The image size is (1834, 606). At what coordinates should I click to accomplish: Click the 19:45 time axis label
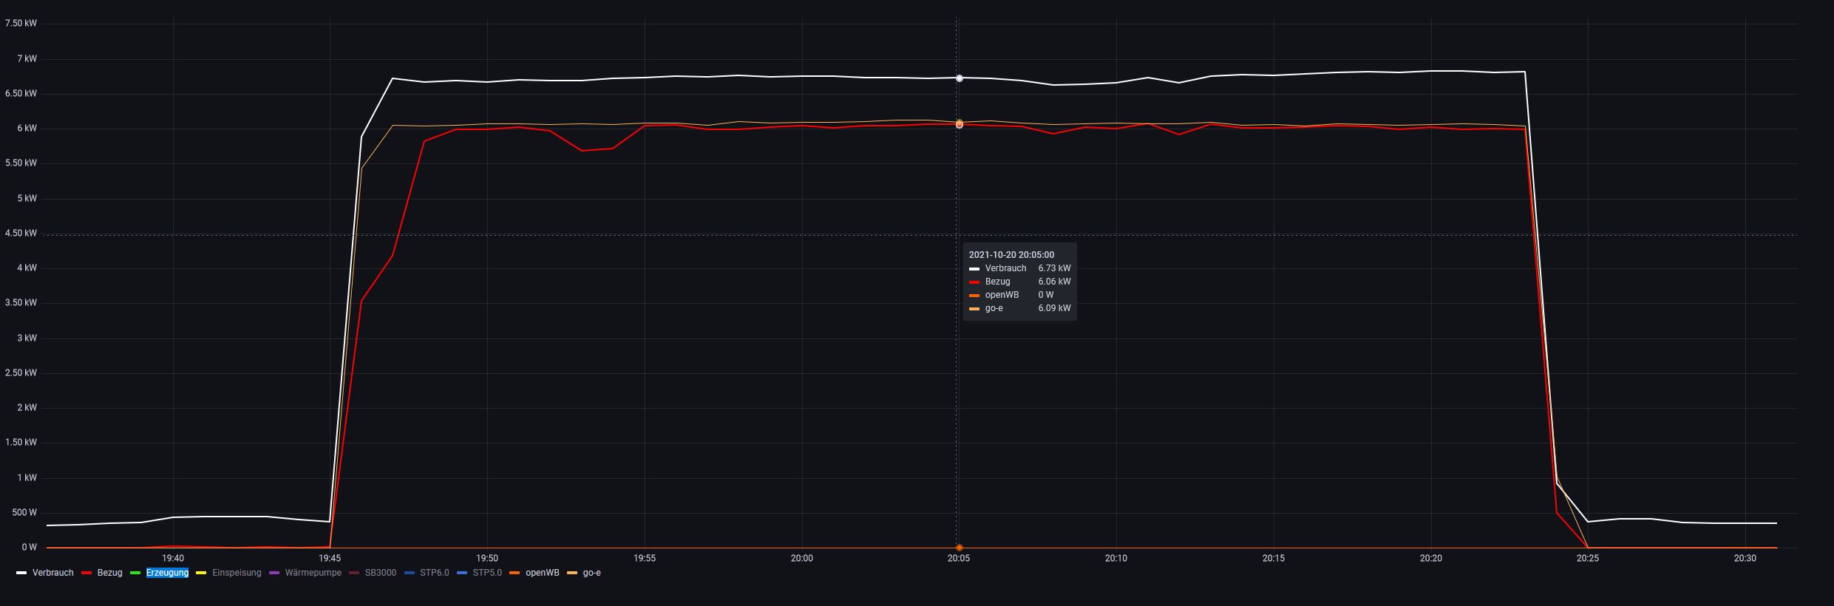330,559
